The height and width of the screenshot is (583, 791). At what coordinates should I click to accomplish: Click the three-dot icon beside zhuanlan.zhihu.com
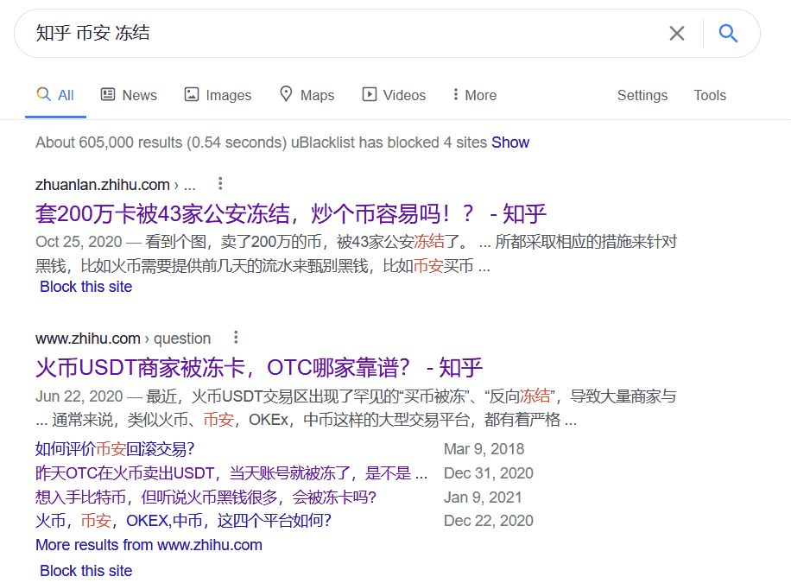(220, 183)
